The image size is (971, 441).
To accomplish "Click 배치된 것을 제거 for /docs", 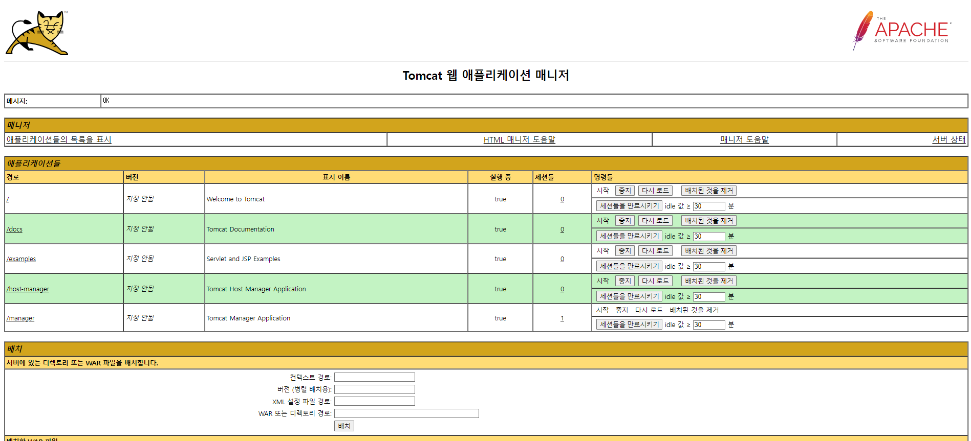I will (709, 221).
